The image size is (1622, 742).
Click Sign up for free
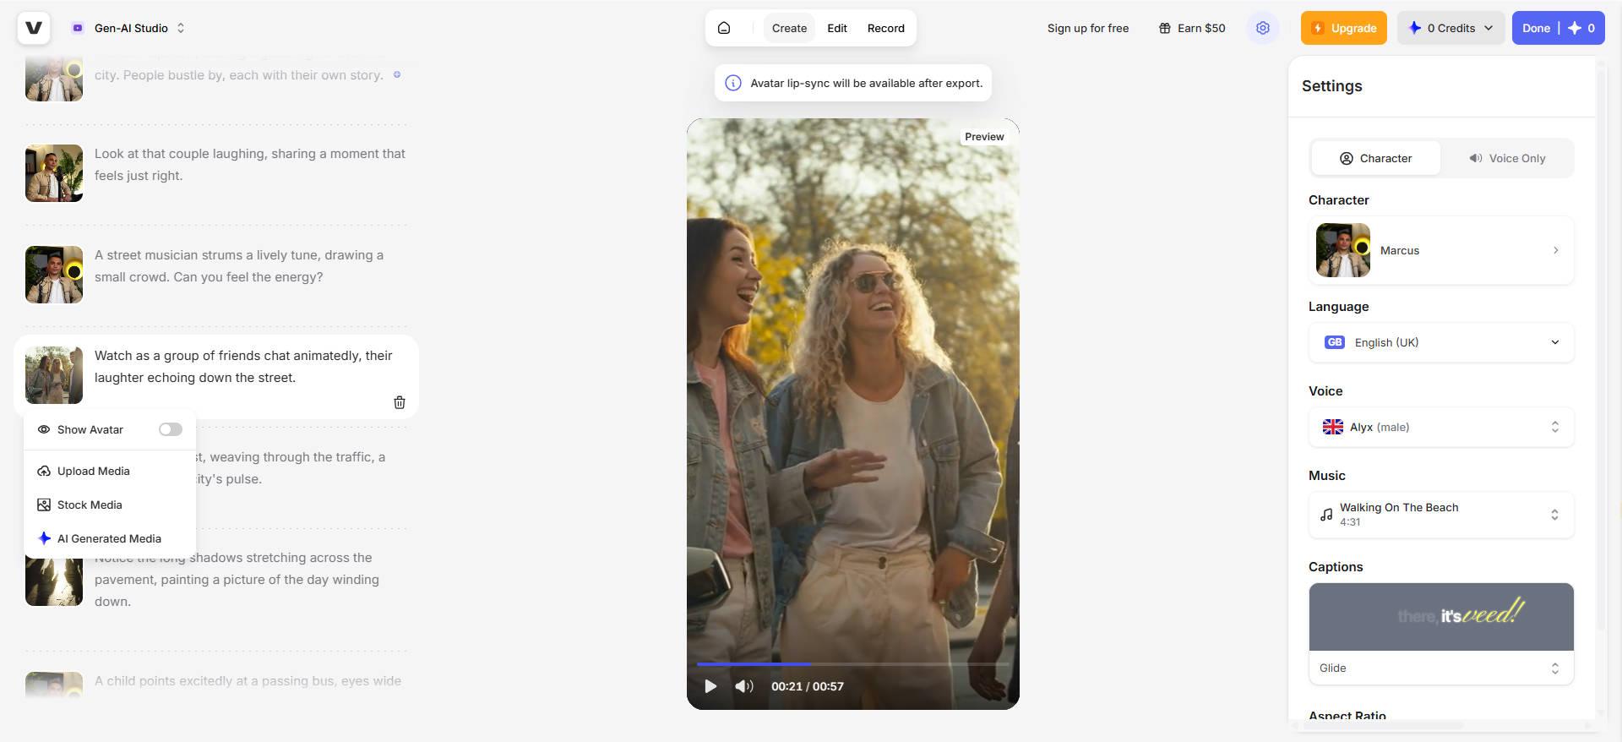point(1087,28)
